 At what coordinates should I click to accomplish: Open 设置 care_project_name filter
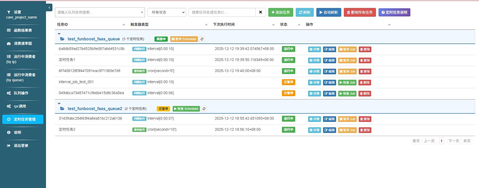pyautogui.click(x=23, y=15)
